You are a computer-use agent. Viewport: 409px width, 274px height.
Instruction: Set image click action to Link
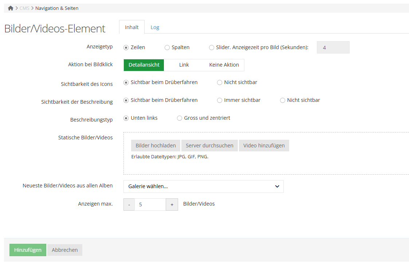click(x=184, y=65)
